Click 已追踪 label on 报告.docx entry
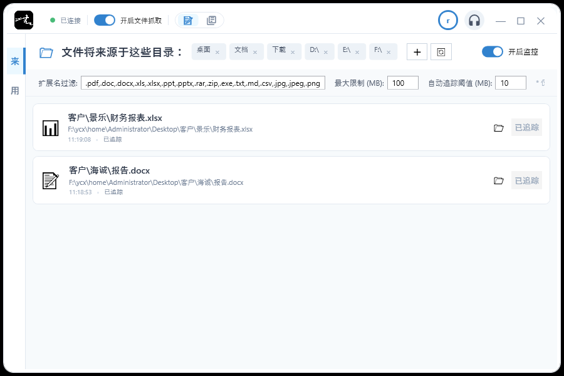 pos(526,180)
